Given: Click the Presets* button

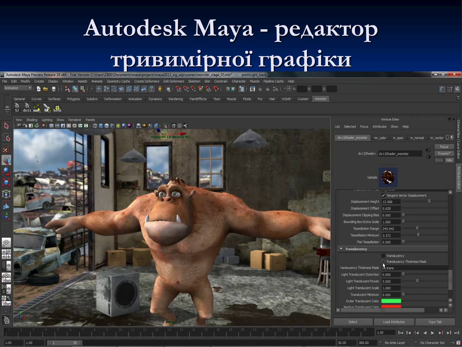Looking at the screenshot, I should coord(444,154).
